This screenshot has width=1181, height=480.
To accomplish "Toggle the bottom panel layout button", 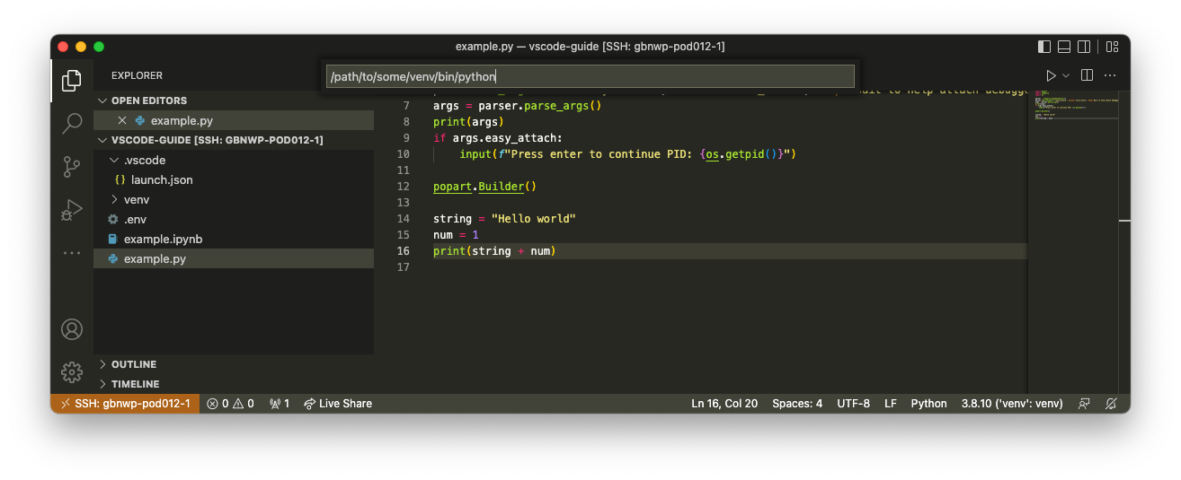I will tap(1064, 47).
